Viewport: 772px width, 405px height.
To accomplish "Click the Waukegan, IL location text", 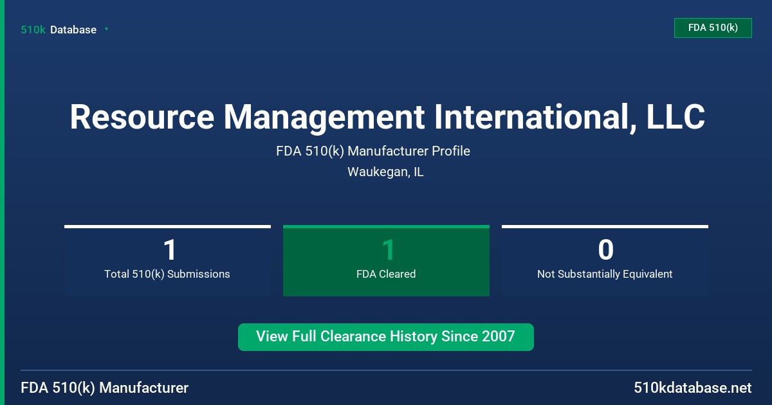I will tap(385, 172).
